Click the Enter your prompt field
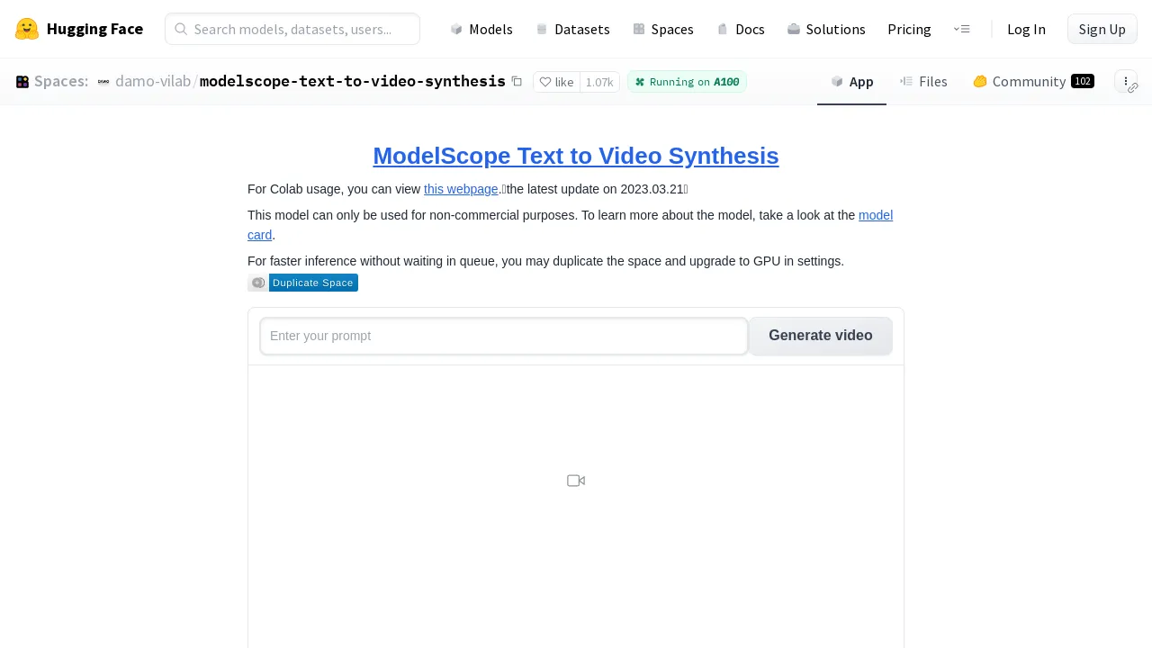The image size is (1152, 648). (x=504, y=336)
